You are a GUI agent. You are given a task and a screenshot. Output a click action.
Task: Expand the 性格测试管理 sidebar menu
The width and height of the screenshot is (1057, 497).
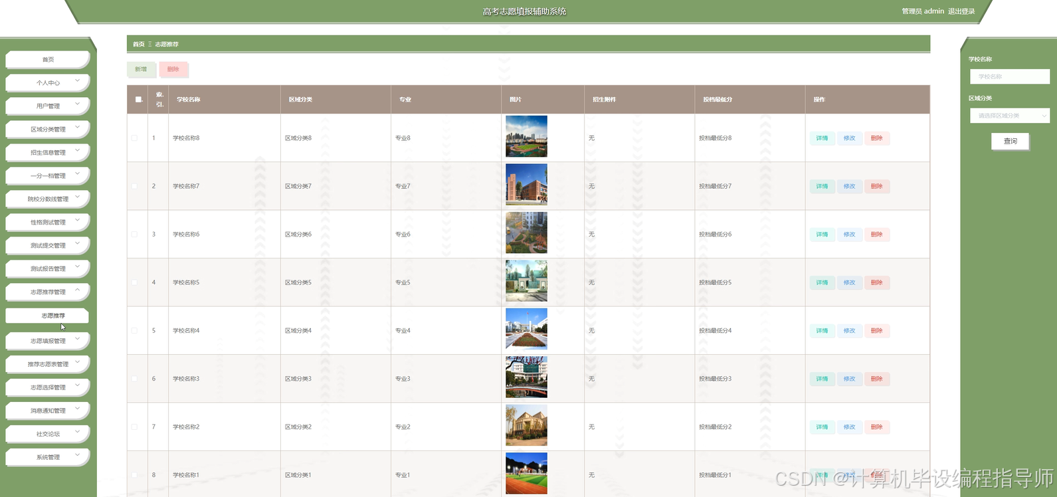[48, 222]
